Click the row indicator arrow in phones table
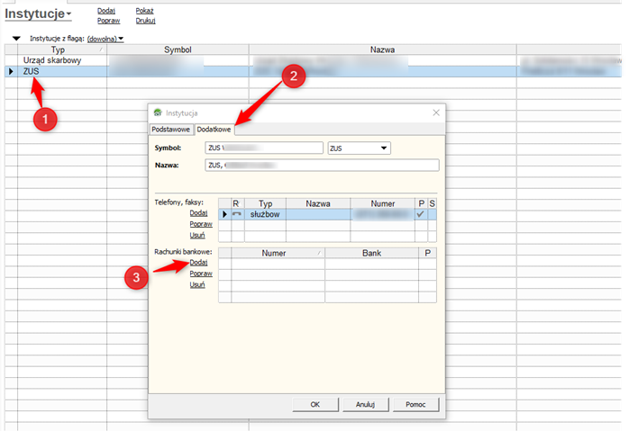This screenshot has width=629, height=431. point(224,214)
